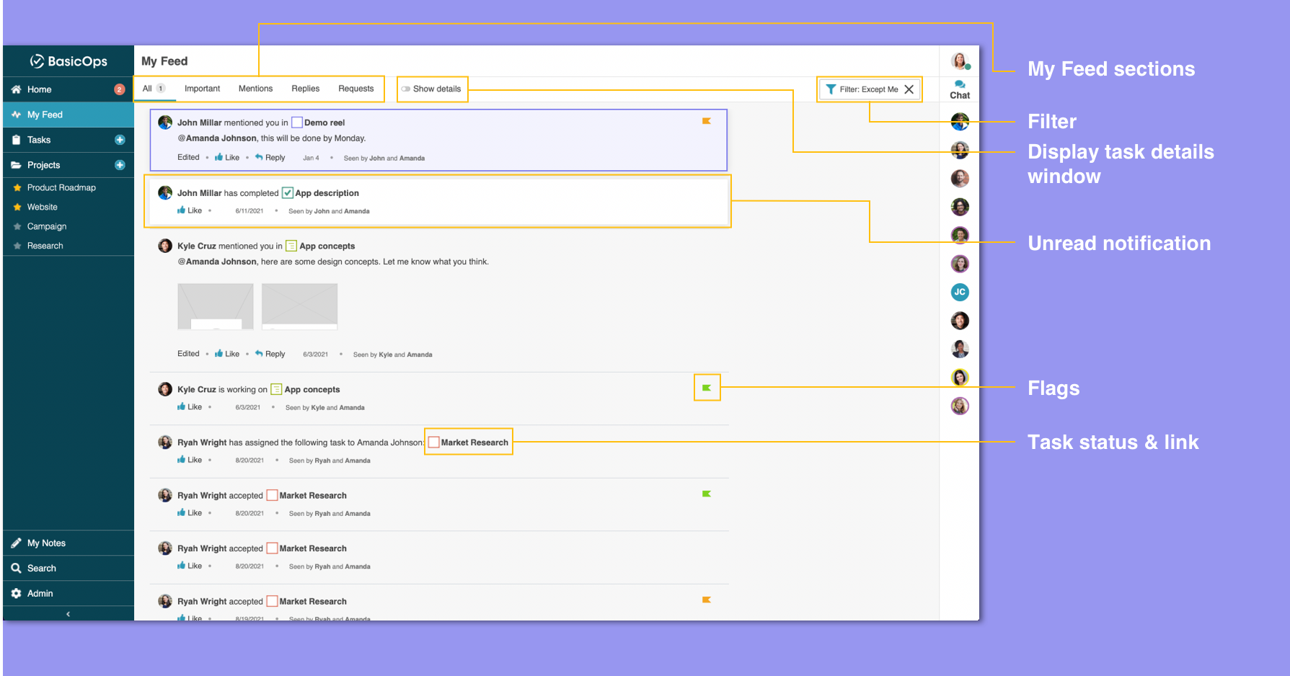The image size is (1290, 676).
Task: Reply to John Millar's Demo reel mention
Action: [270, 158]
